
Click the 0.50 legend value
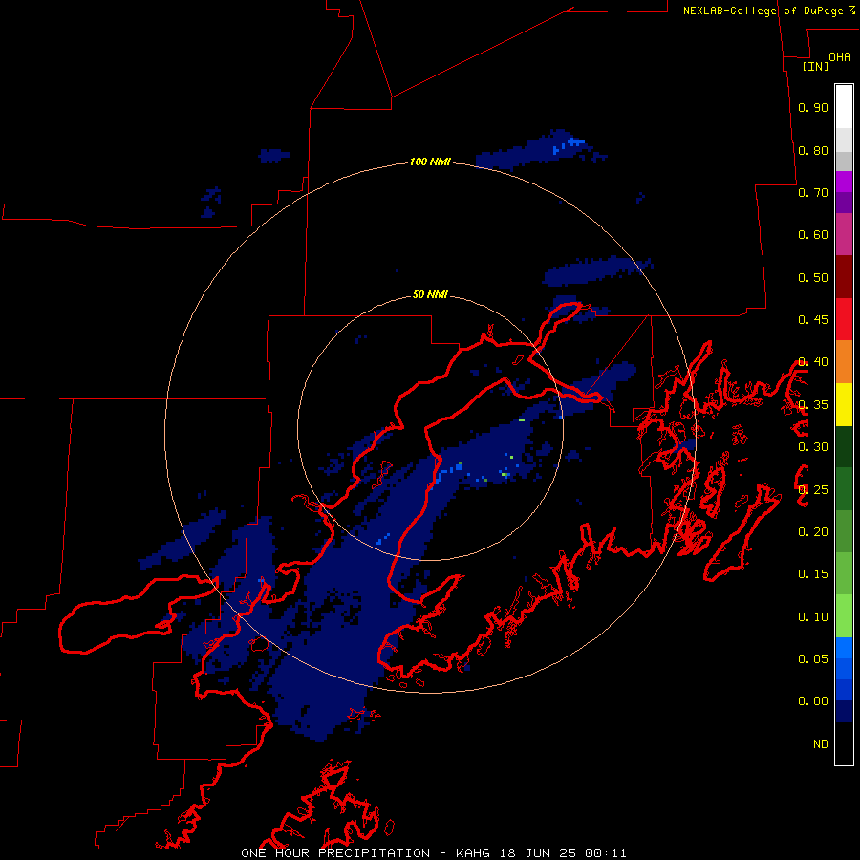[x=813, y=277]
